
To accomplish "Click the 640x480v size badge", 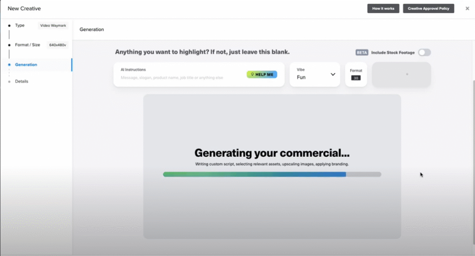I will coord(58,45).
